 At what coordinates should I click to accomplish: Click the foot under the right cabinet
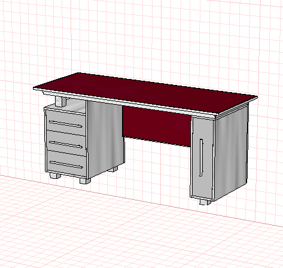point(205,202)
